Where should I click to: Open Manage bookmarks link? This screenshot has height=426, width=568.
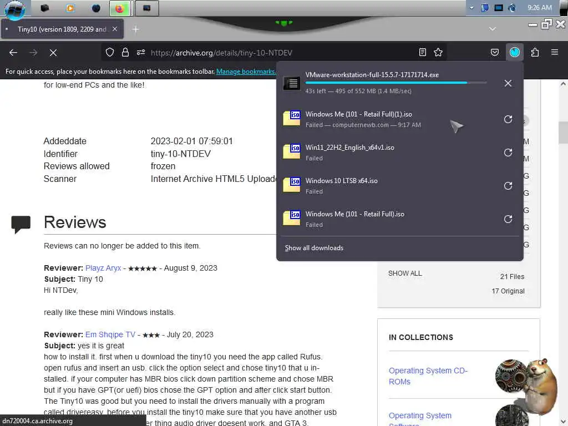click(246, 72)
